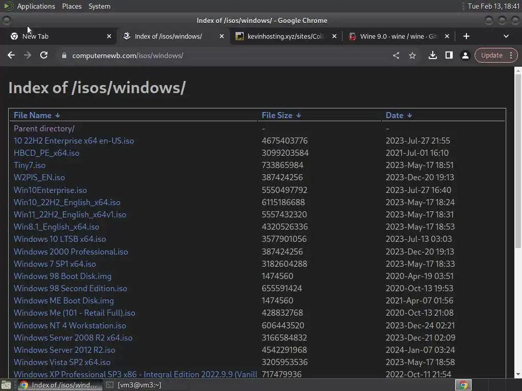
Task: Switch to the Wine 9.0 GitLab tab
Action: 399,36
